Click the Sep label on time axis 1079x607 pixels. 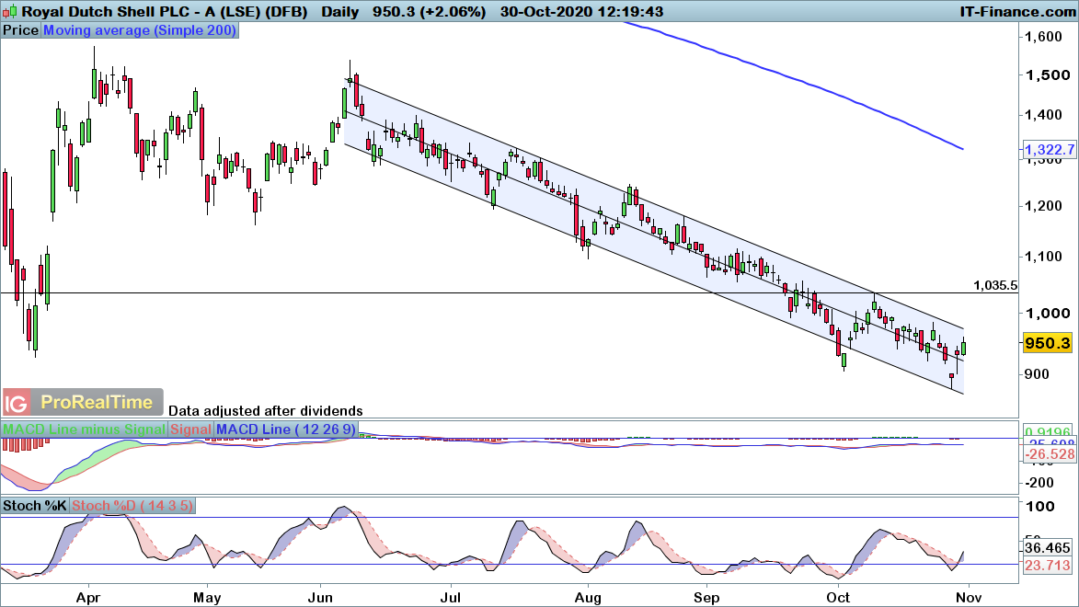pyautogui.click(x=706, y=598)
